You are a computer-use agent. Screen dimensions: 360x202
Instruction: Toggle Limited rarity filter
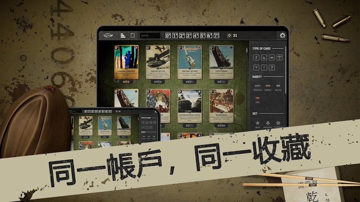[x=268, y=87]
